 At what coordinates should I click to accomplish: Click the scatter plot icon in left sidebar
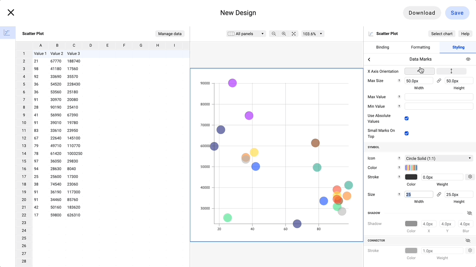pos(7,32)
